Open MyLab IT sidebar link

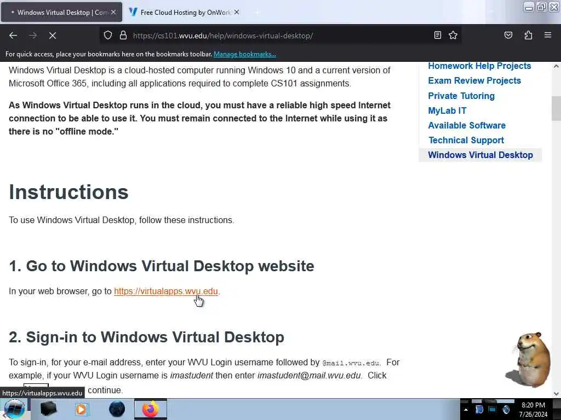pos(447,110)
